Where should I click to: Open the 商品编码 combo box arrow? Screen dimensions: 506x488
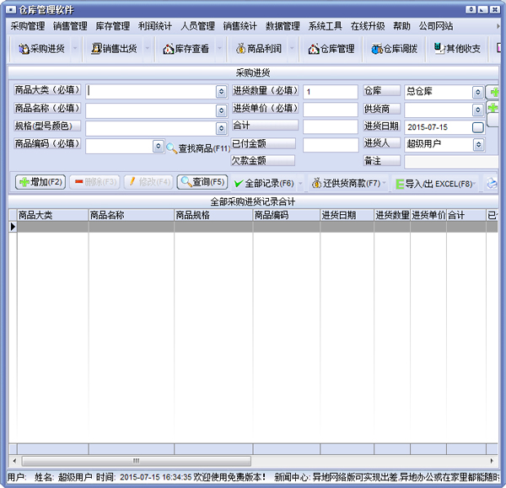click(159, 146)
